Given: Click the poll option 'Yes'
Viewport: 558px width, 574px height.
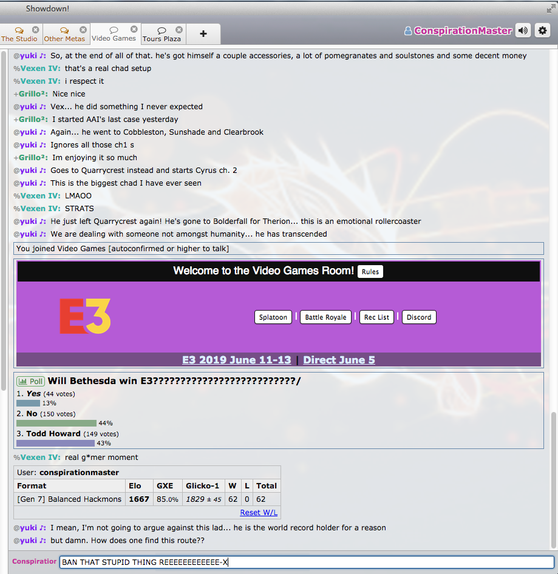Looking at the screenshot, I should 33,394.
